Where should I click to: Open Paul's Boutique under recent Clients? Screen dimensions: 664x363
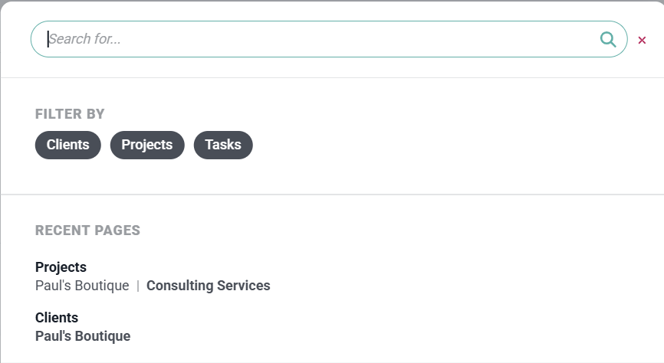click(x=83, y=336)
